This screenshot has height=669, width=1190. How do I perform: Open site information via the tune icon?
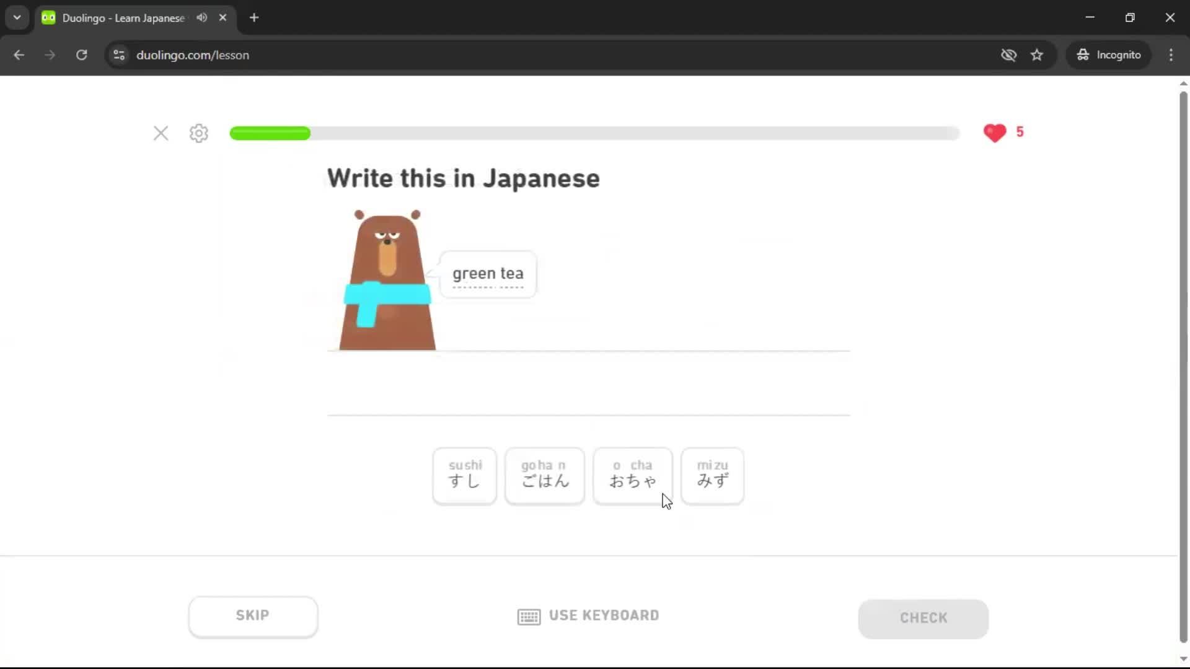(118, 55)
